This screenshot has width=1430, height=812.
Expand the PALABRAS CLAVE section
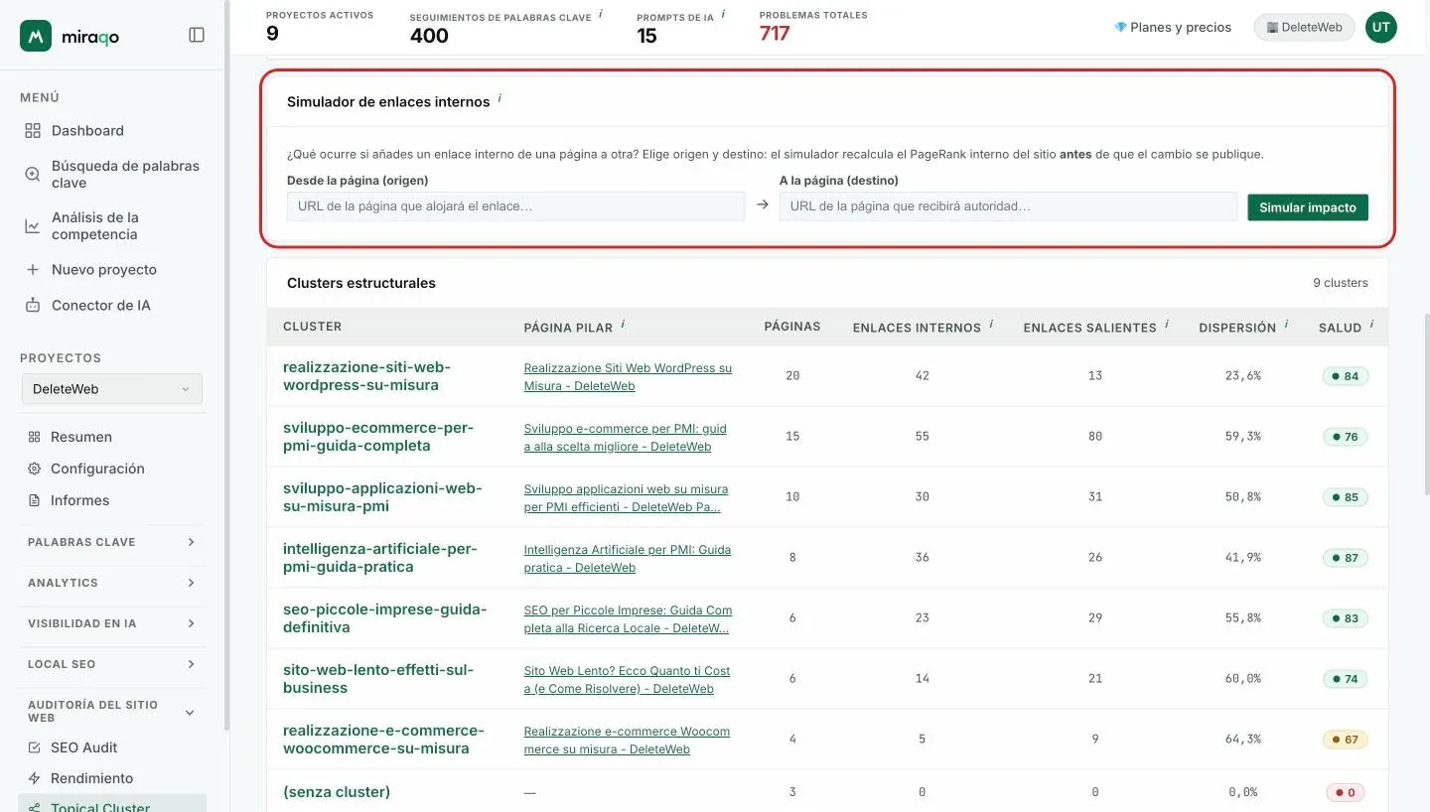point(112,542)
